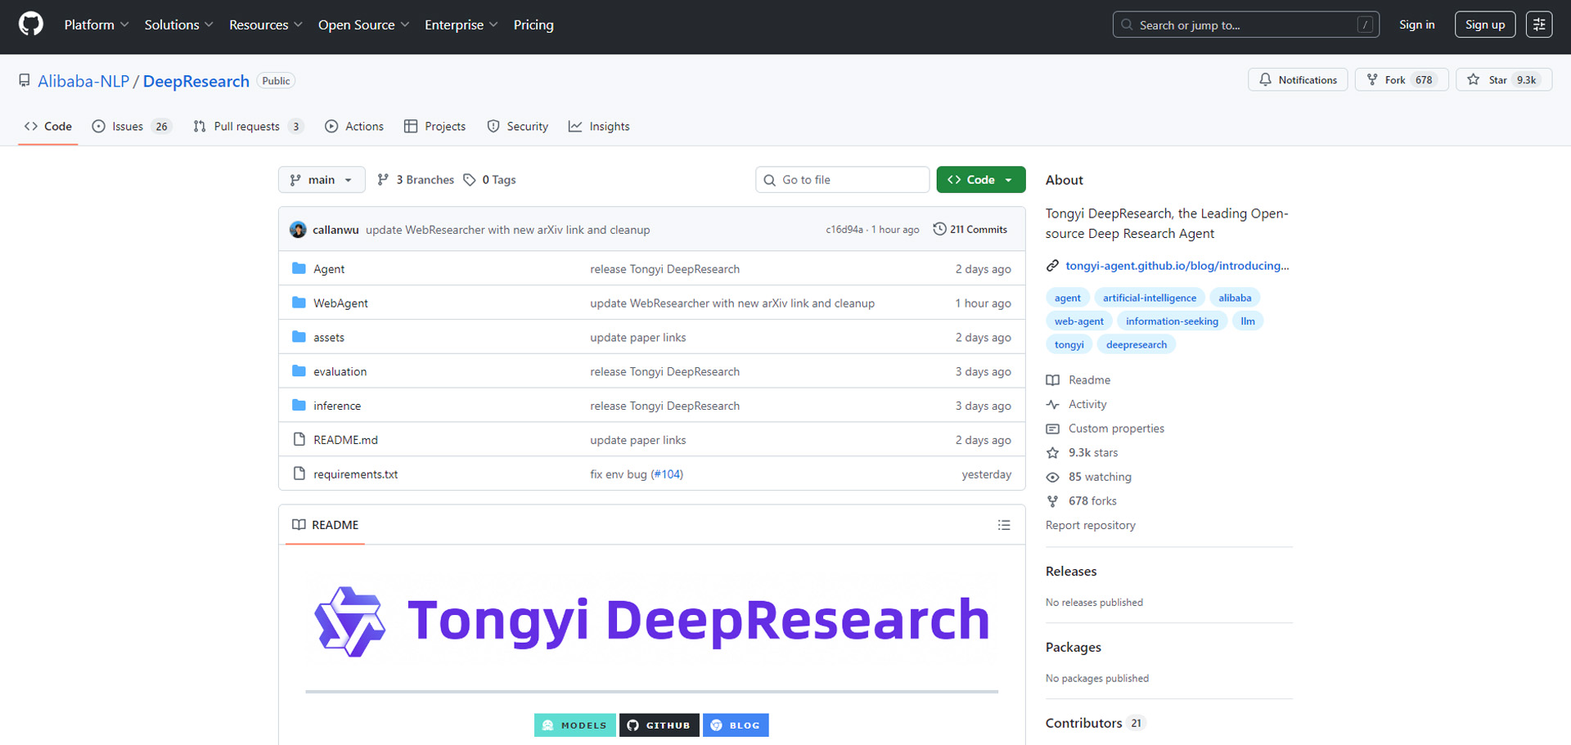
Task: Click the BLOG badge
Action: (736, 725)
